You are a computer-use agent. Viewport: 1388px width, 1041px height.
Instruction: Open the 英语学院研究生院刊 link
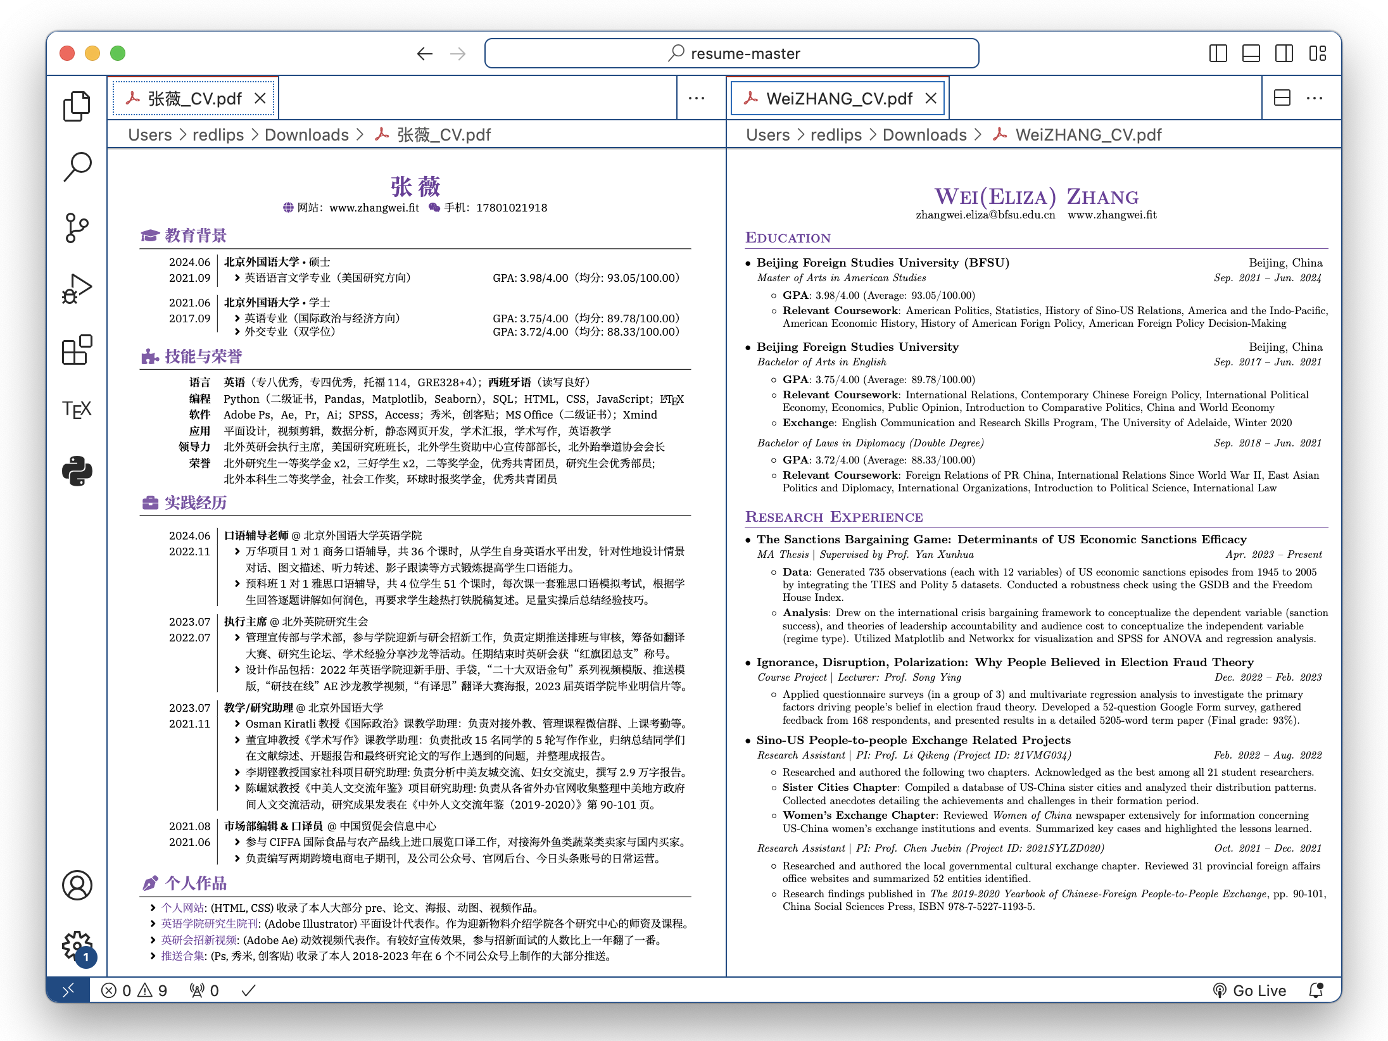[209, 923]
